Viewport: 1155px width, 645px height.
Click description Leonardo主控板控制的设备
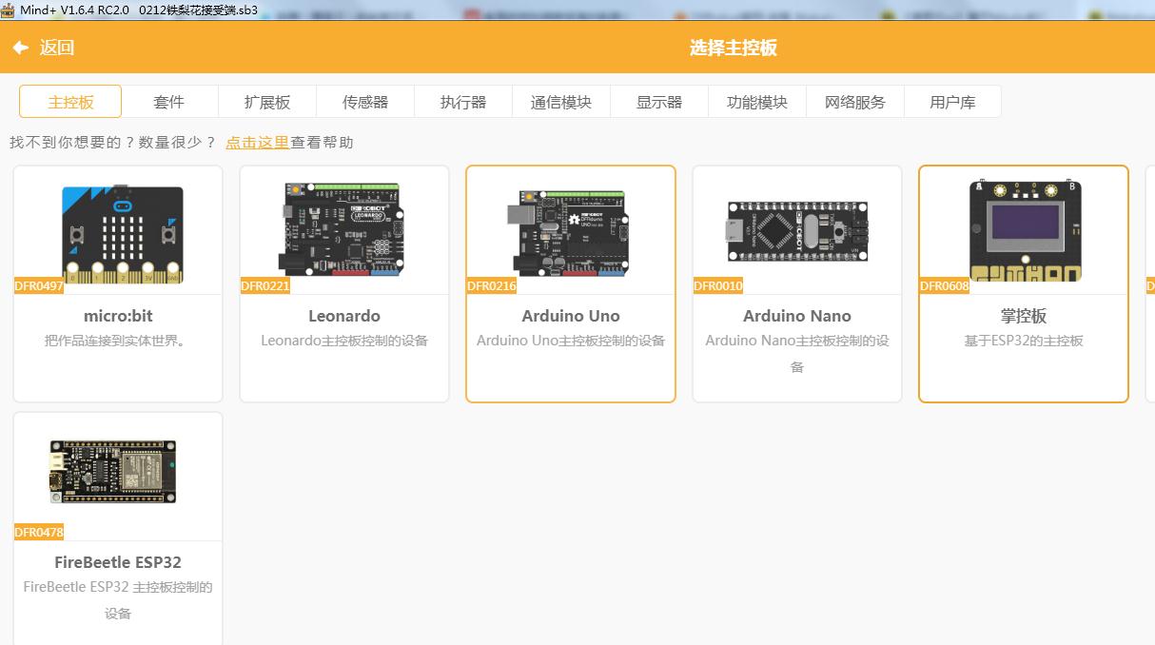(x=344, y=341)
